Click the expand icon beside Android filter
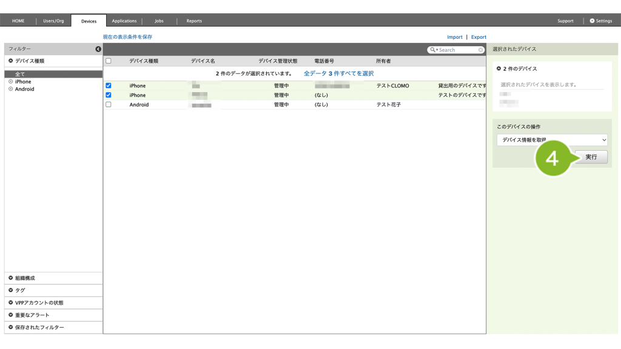 tap(11, 89)
